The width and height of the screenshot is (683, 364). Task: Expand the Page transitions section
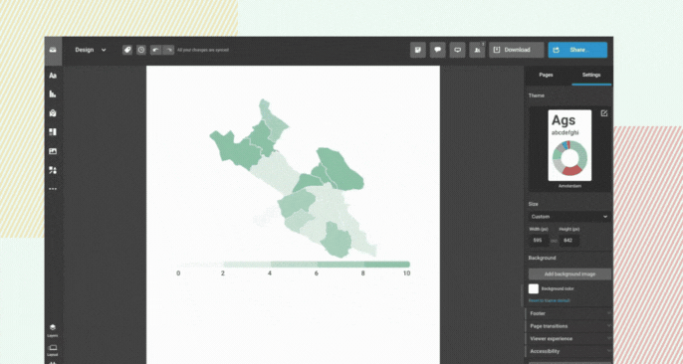tap(569, 326)
